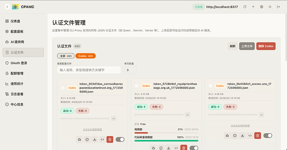287x150 pixels.
Task: Click the log viewer scroll icon
Action: (7, 94)
